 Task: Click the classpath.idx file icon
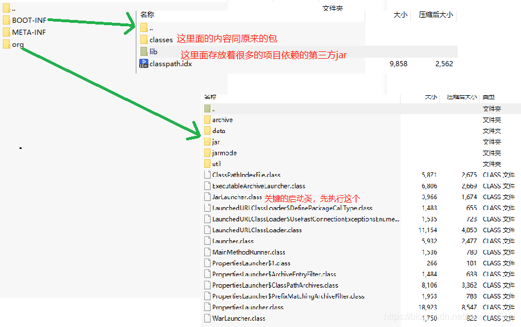pyautogui.click(x=144, y=63)
